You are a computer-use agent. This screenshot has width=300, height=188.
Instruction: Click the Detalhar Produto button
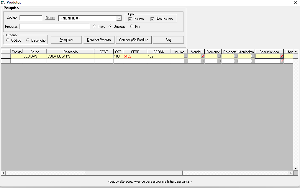(x=99, y=40)
